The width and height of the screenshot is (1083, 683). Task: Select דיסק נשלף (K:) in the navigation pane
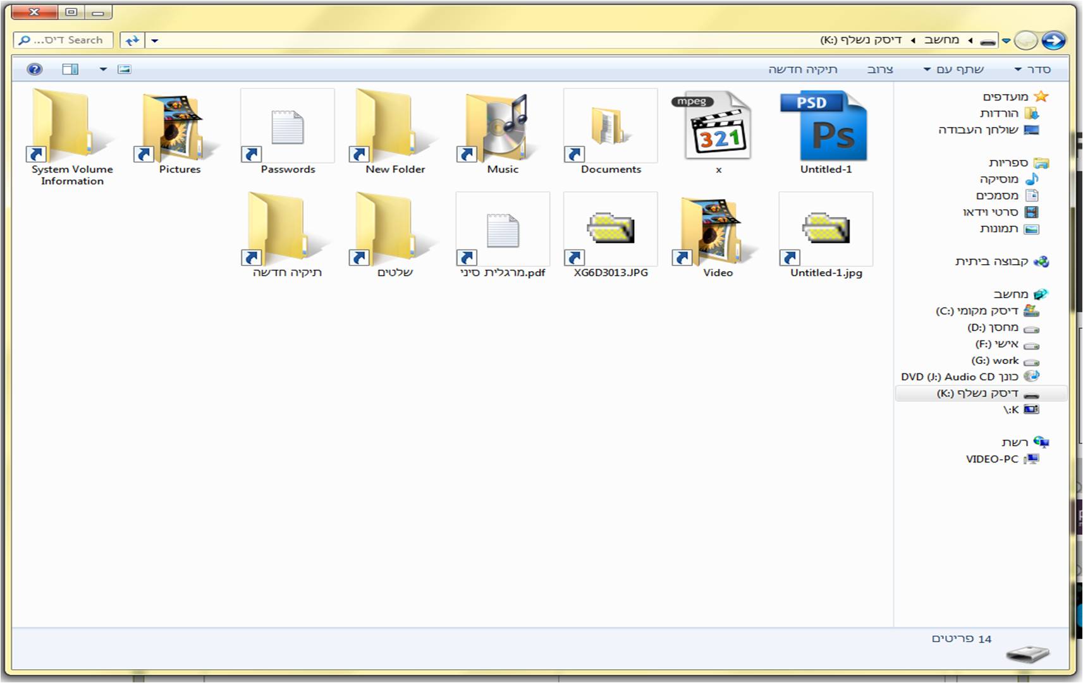[981, 393]
